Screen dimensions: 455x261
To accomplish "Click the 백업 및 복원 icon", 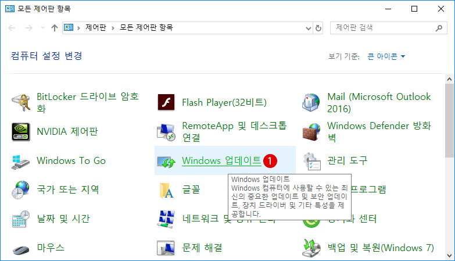I will (311, 248).
